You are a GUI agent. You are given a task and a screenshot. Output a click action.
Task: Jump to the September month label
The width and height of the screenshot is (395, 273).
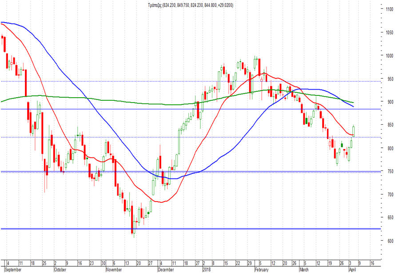[13, 270]
